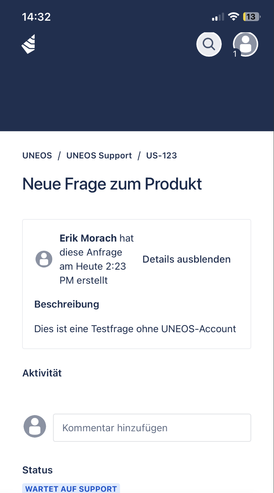Tap the avatar beside the comment field

click(35, 426)
